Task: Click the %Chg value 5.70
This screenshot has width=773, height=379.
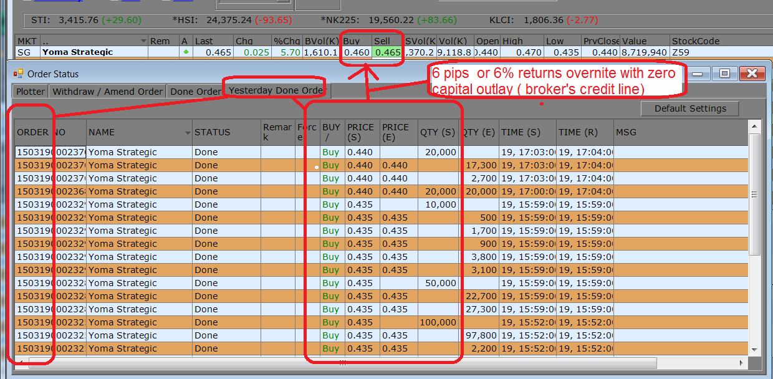Action: point(287,52)
